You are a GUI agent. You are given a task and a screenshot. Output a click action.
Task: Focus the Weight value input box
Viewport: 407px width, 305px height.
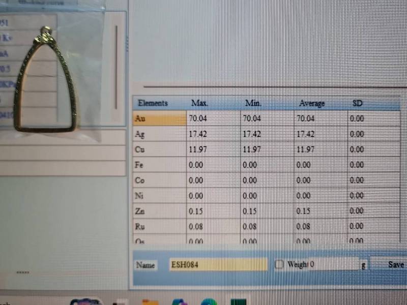(x=333, y=264)
